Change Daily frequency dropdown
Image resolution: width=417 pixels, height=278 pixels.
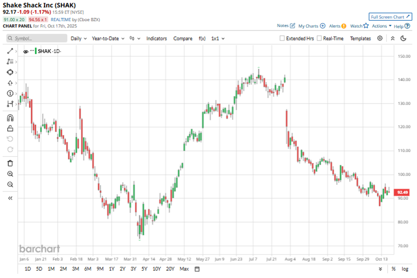pyautogui.click(x=79, y=39)
